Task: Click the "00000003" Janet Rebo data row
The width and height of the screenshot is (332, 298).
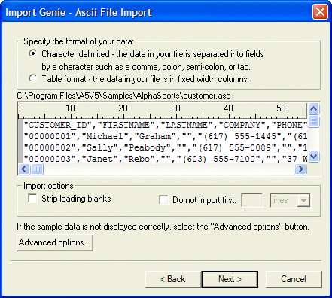Action: tap(166, 158)
